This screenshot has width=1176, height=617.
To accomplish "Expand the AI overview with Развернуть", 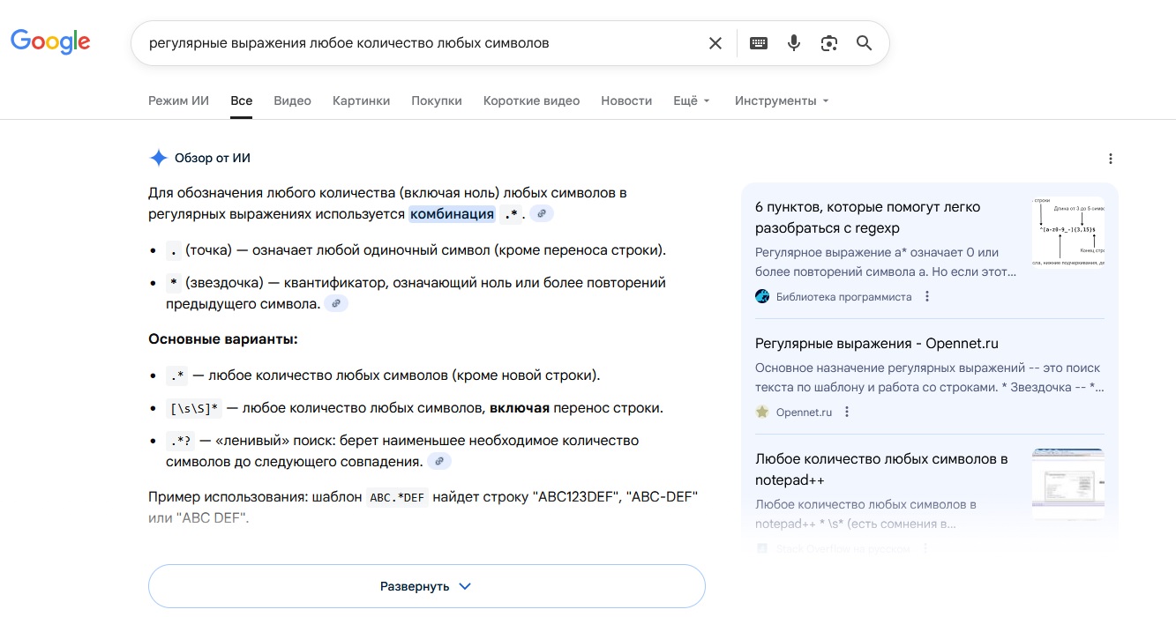I will (426, 586).
